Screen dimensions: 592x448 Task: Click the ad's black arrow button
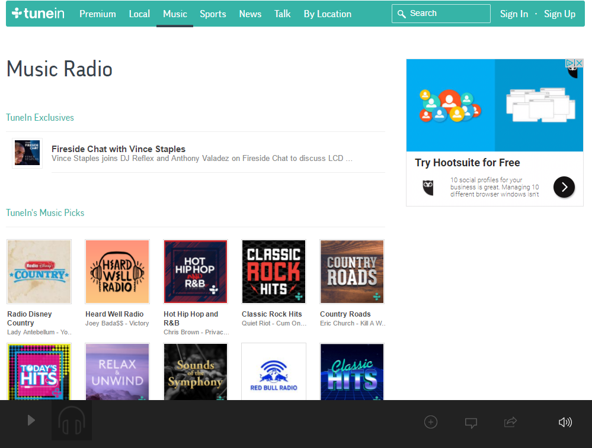(x=564, y=187)
